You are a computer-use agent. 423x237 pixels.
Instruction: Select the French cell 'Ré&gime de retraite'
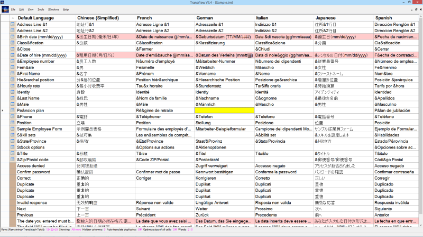165,111
